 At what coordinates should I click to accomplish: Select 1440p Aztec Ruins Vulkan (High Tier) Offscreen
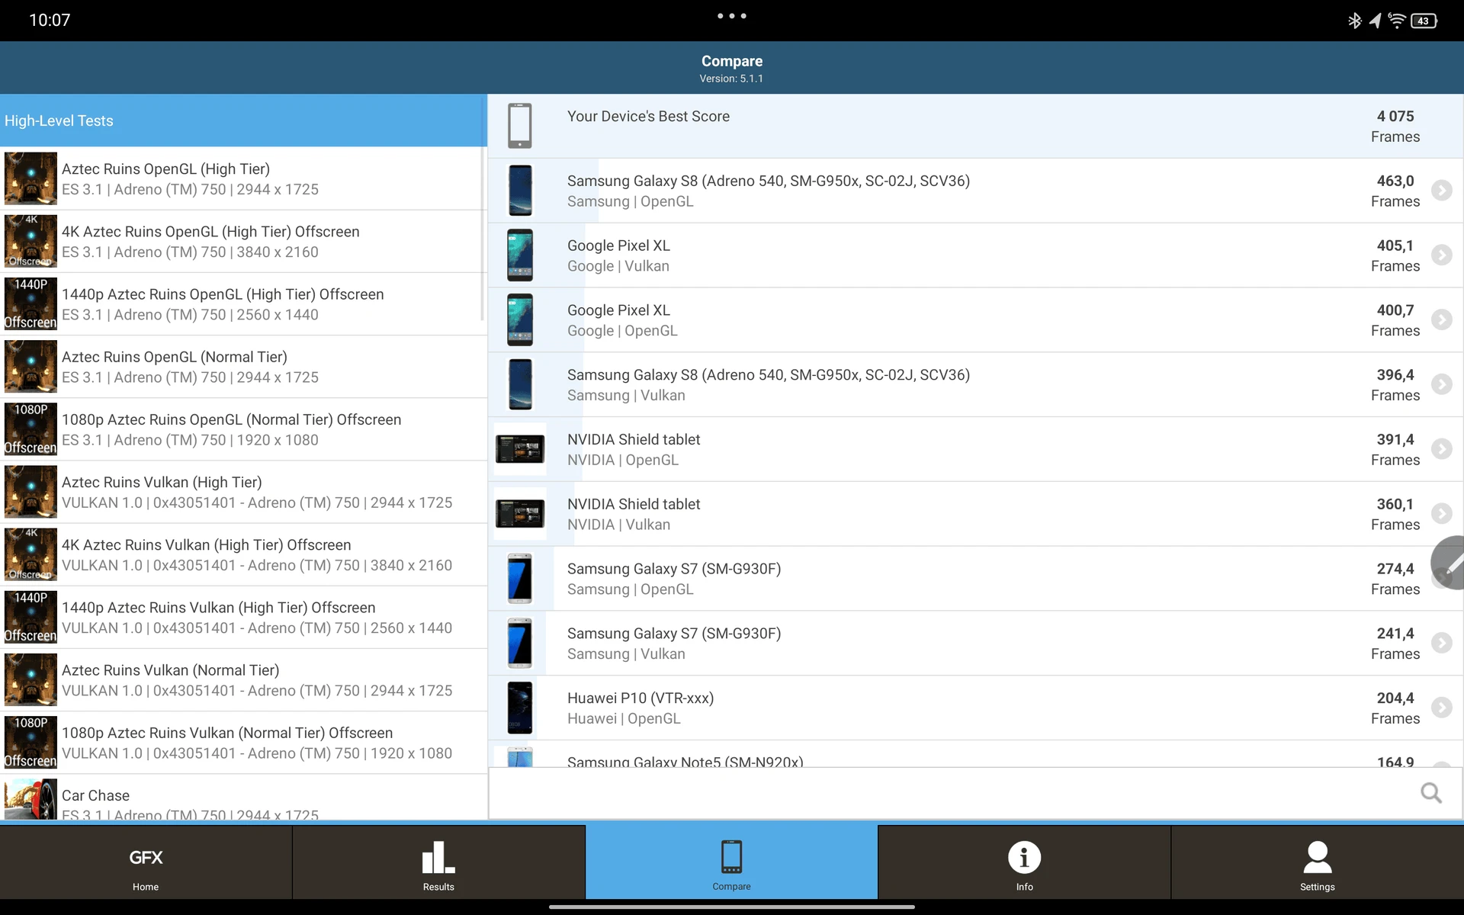pyautogui.click(x=243, y=618)
